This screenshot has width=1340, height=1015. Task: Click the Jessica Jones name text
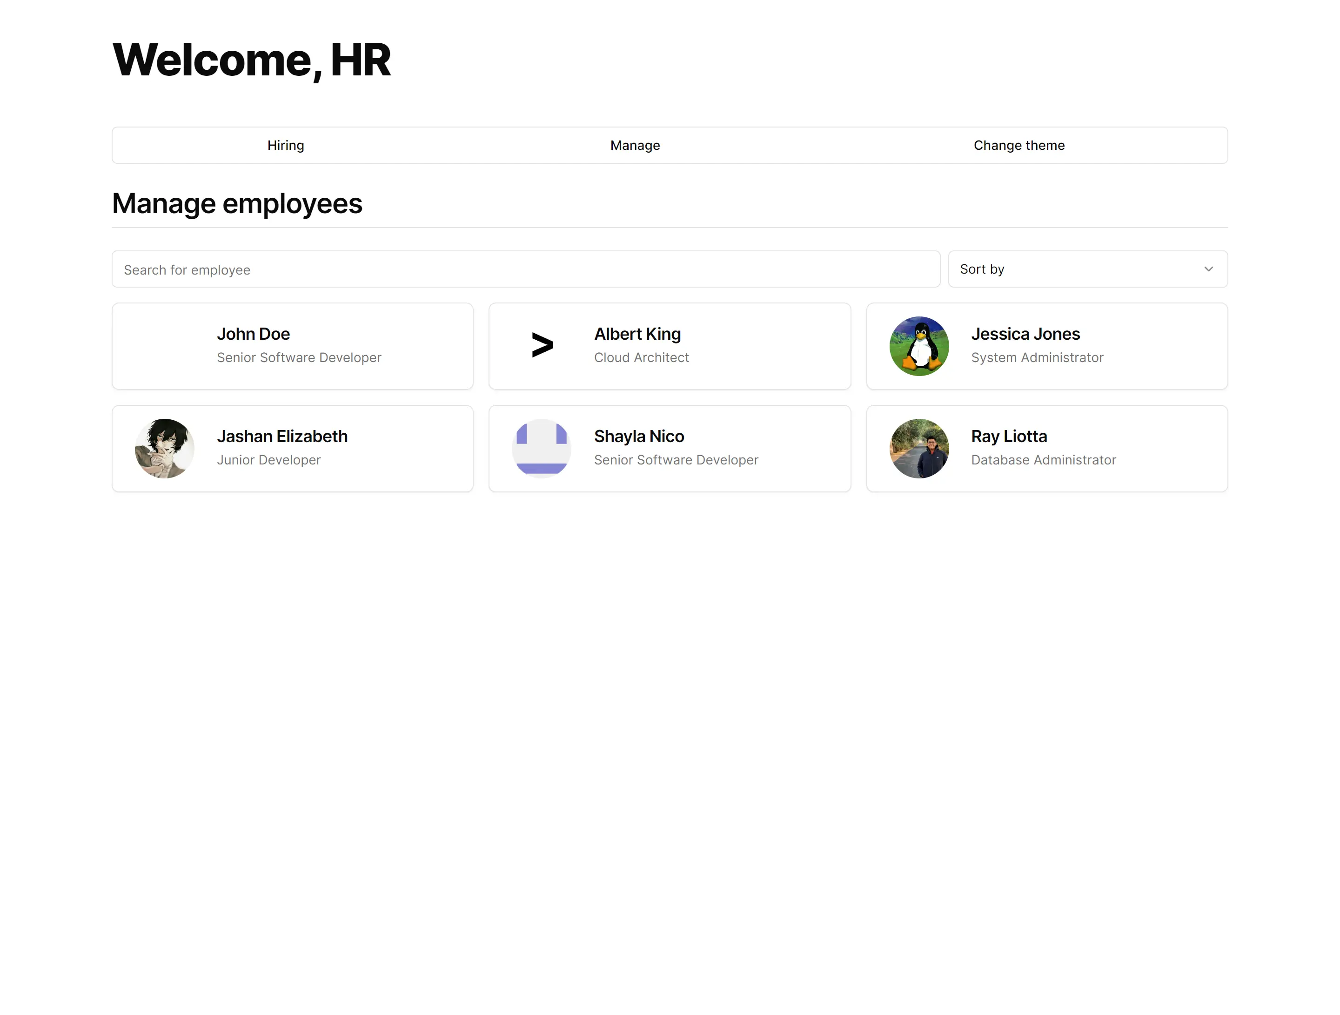1025,334
